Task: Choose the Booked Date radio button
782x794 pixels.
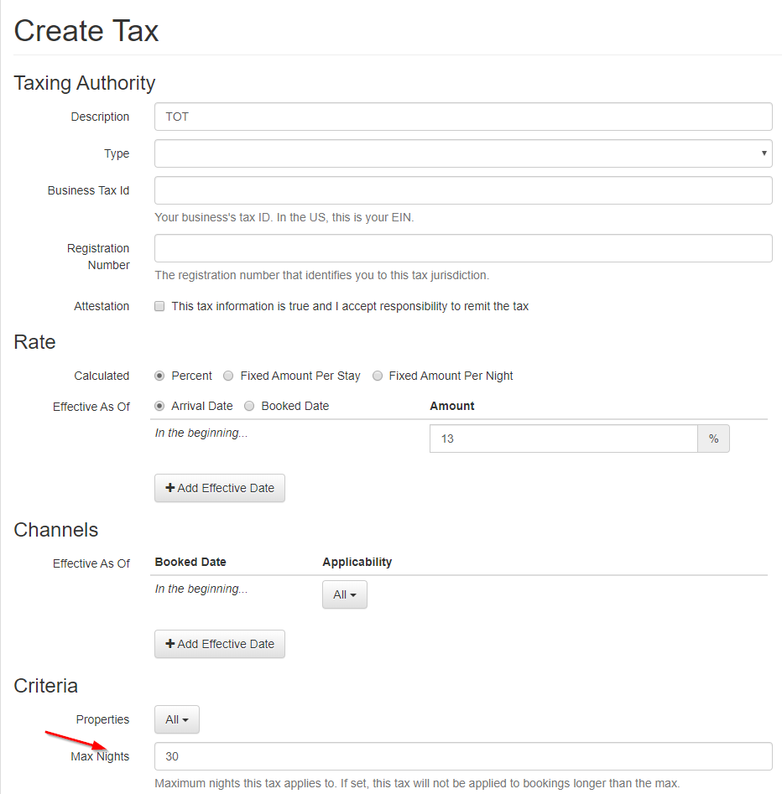Action: click(249, 406)
